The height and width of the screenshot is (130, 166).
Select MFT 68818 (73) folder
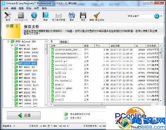click(27, 78)
